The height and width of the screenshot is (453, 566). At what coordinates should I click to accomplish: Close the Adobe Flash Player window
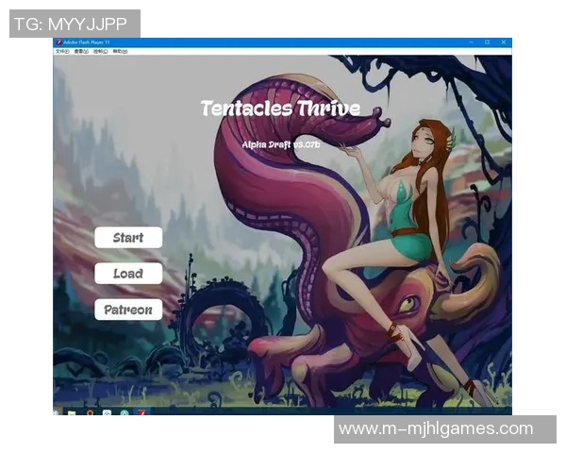[x=502, y=42]
